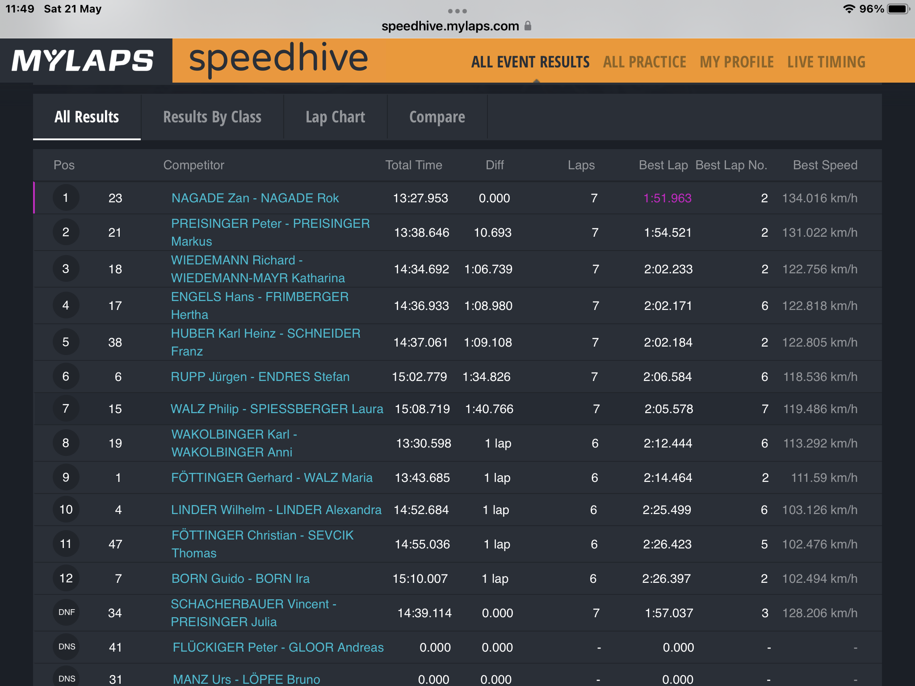Click the Laps column header
Screen dimensions: 915x686
pyautogui.click(x=581, y=165)
